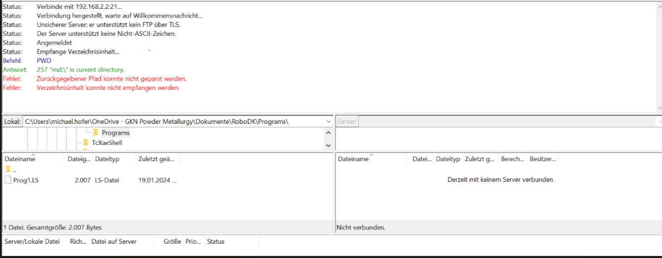Click the TcXaeShell folder icon
Screen dimensions: 662x258
pos(86,143)
